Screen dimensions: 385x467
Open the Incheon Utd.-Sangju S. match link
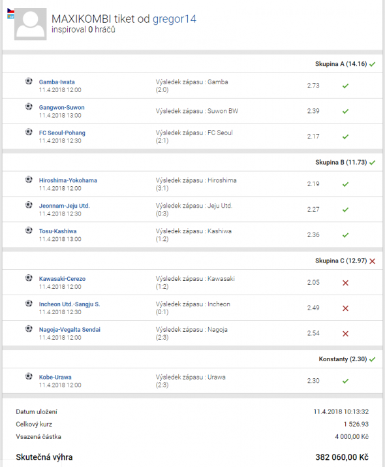[x=69, y=304]
